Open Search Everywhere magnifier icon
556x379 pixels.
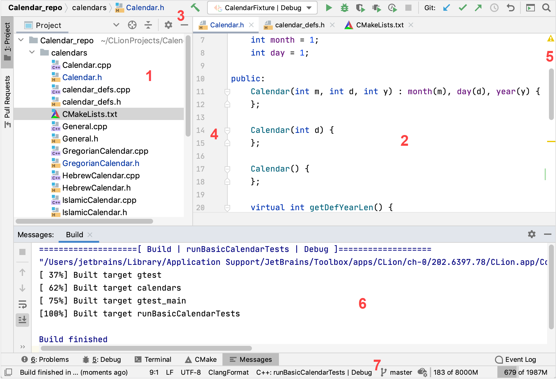(546, 8)
